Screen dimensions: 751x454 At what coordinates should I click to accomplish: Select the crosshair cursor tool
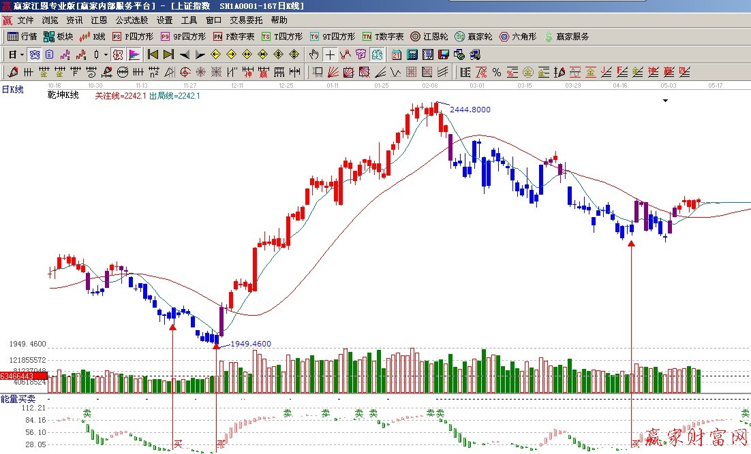tap(330, 54)
